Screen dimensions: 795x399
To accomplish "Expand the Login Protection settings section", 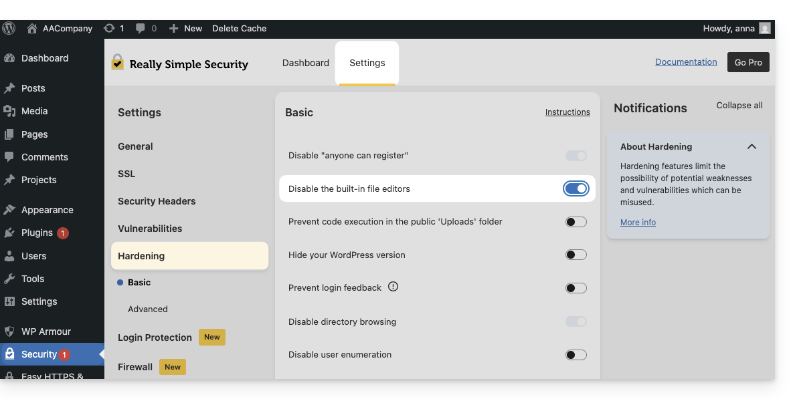I will click(155, 338).
